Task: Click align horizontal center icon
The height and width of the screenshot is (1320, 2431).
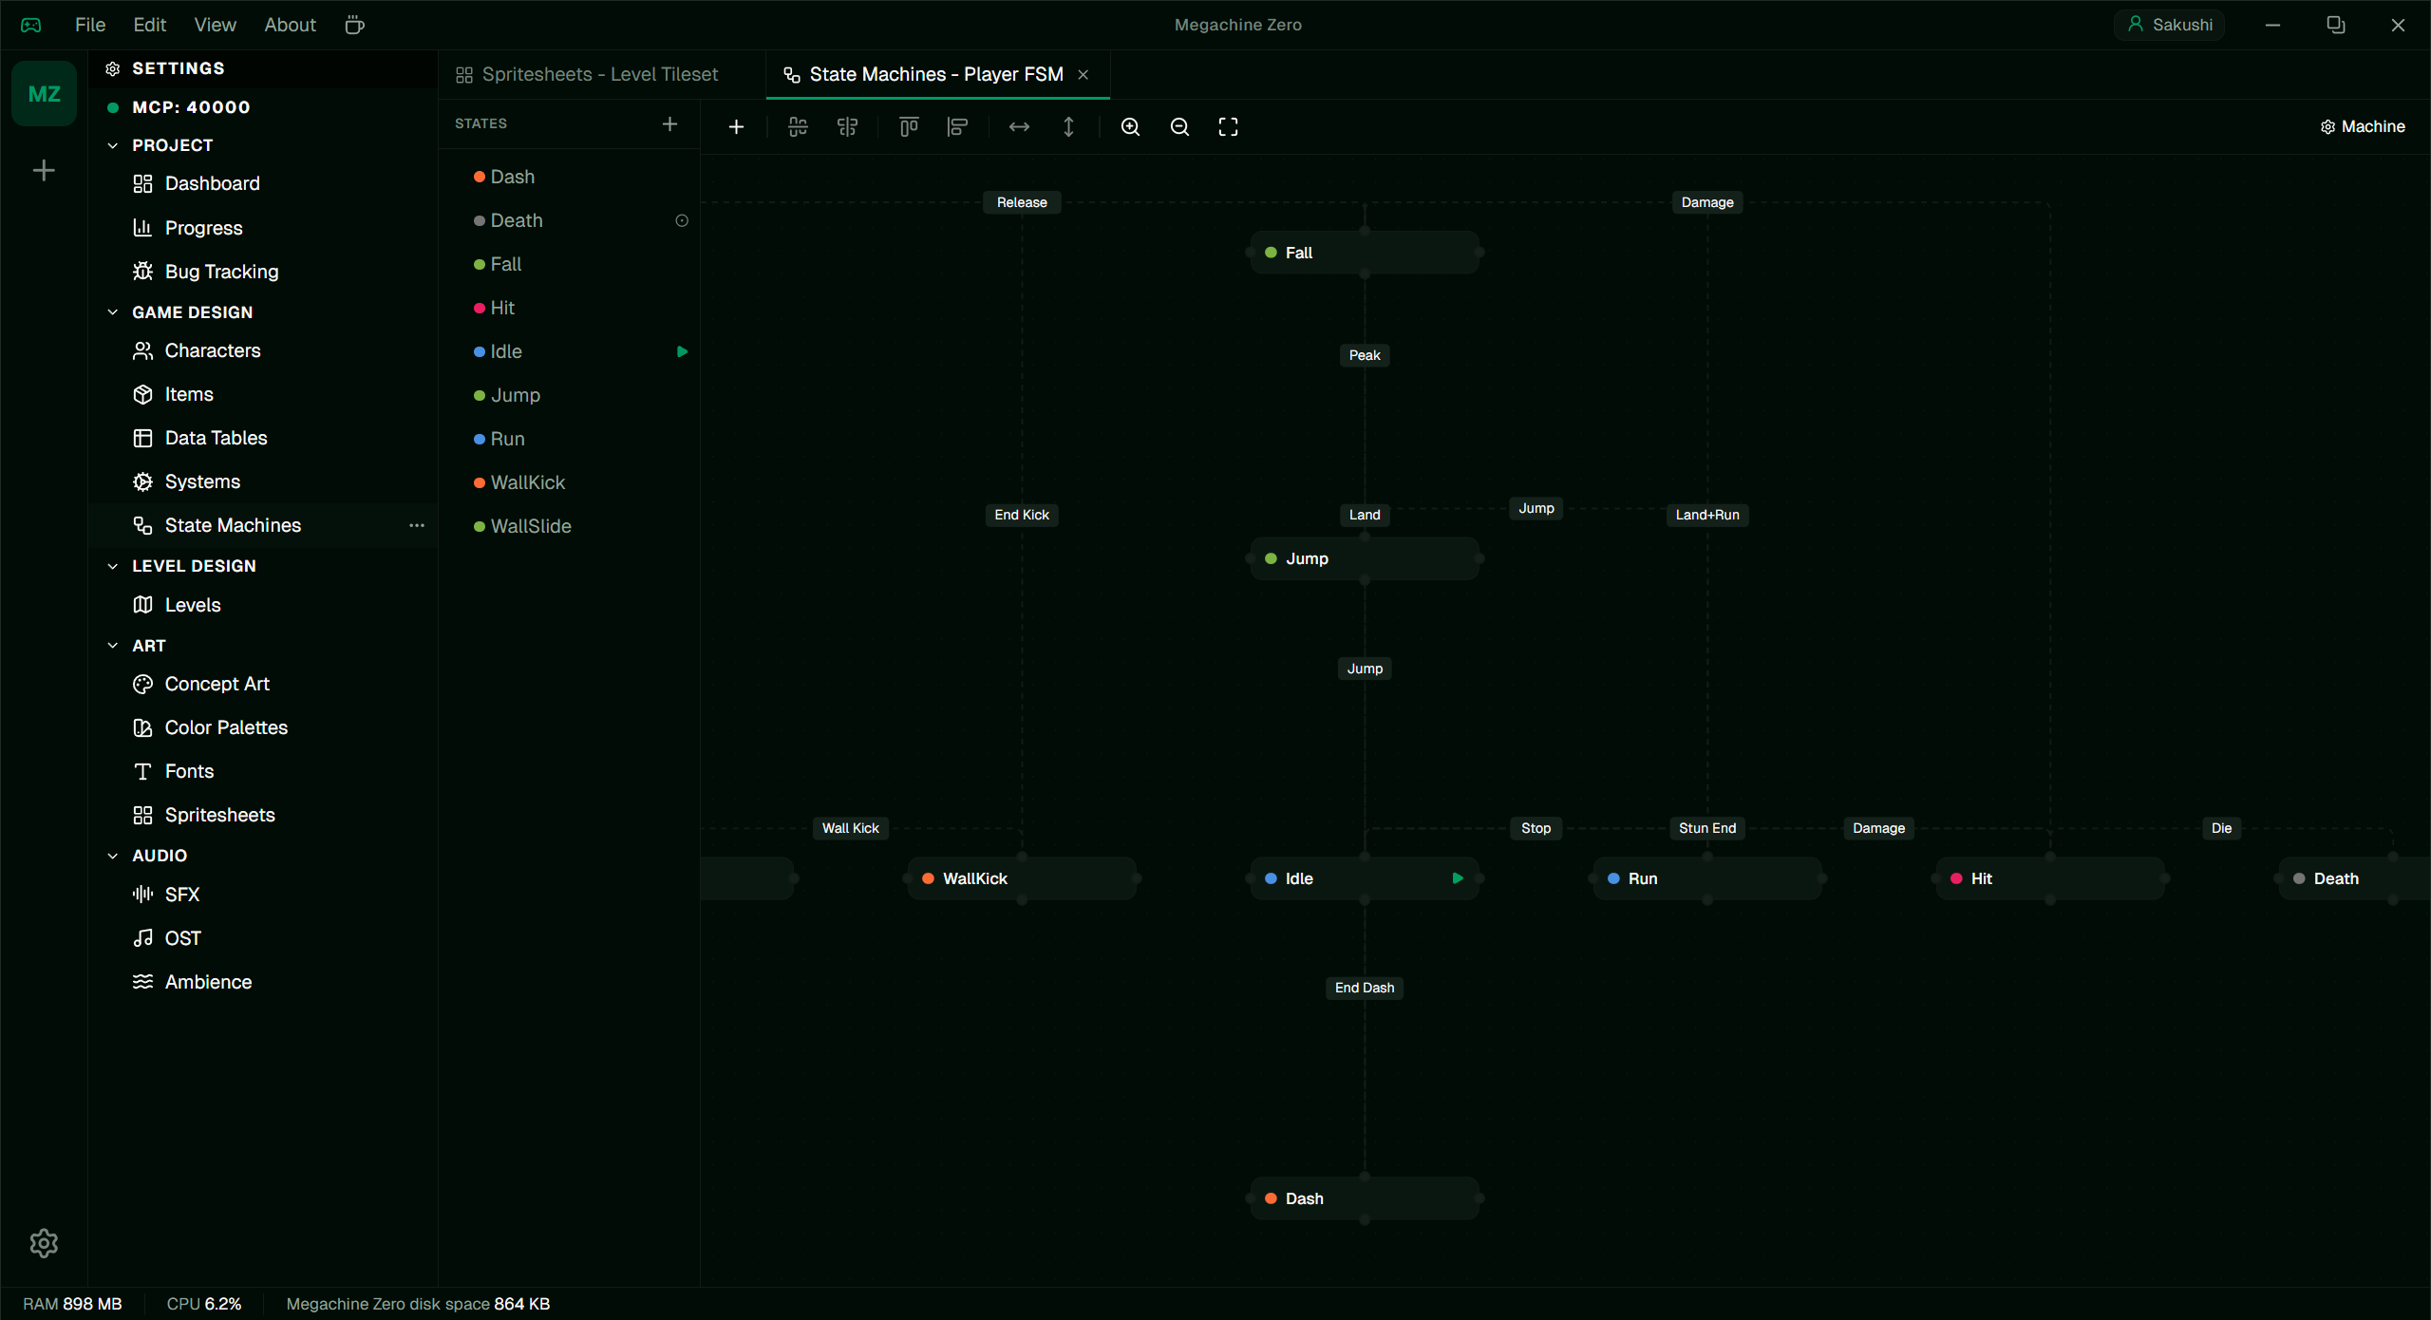Action: pos(848,127)
